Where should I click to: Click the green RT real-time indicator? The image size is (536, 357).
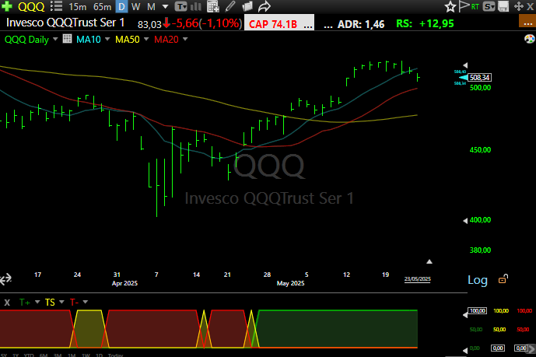tap(475, 6)
